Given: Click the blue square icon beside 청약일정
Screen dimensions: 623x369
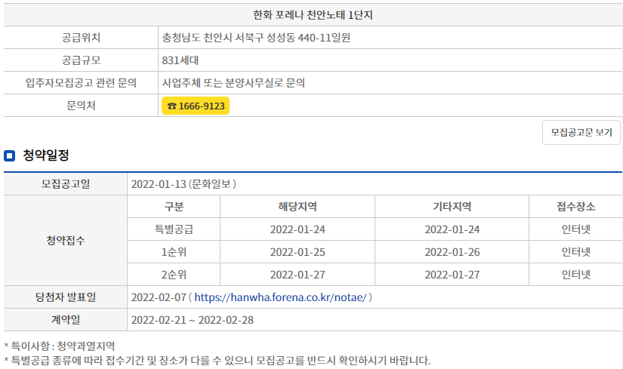Looking at the screenshot, I should (10, 155).
